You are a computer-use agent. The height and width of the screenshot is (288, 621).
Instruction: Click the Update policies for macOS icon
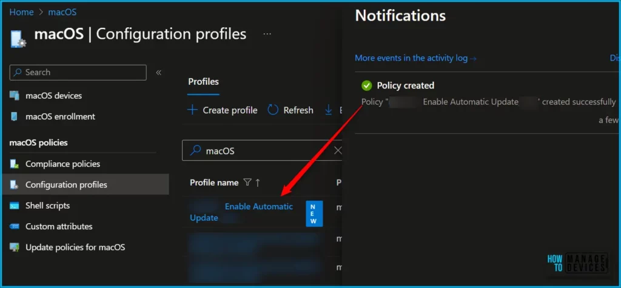(15, 247)
